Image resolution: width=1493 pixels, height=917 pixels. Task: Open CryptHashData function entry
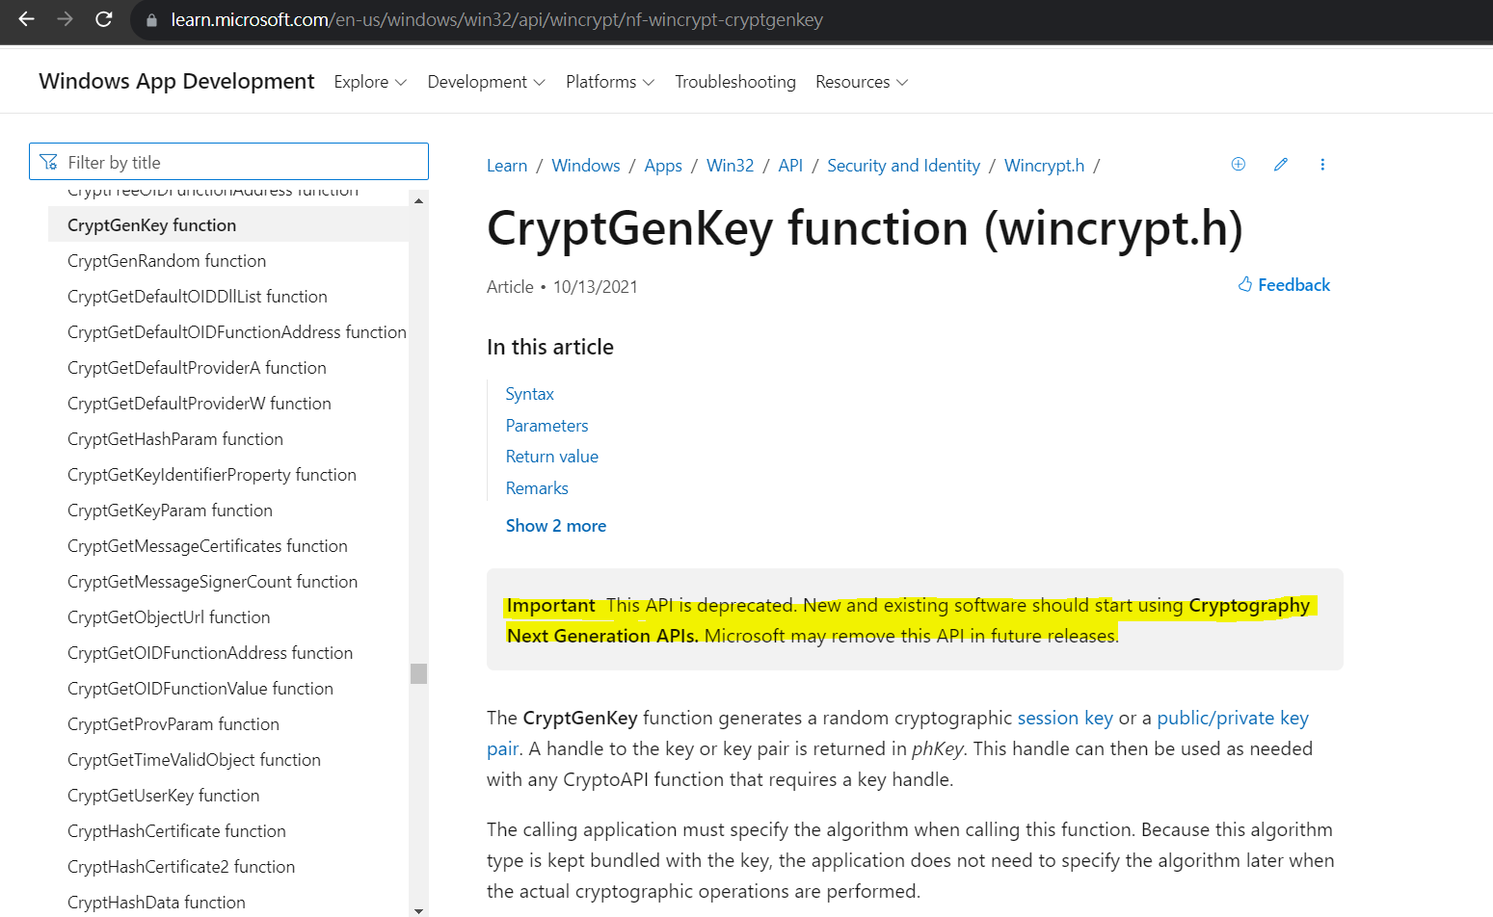(156, 903)
